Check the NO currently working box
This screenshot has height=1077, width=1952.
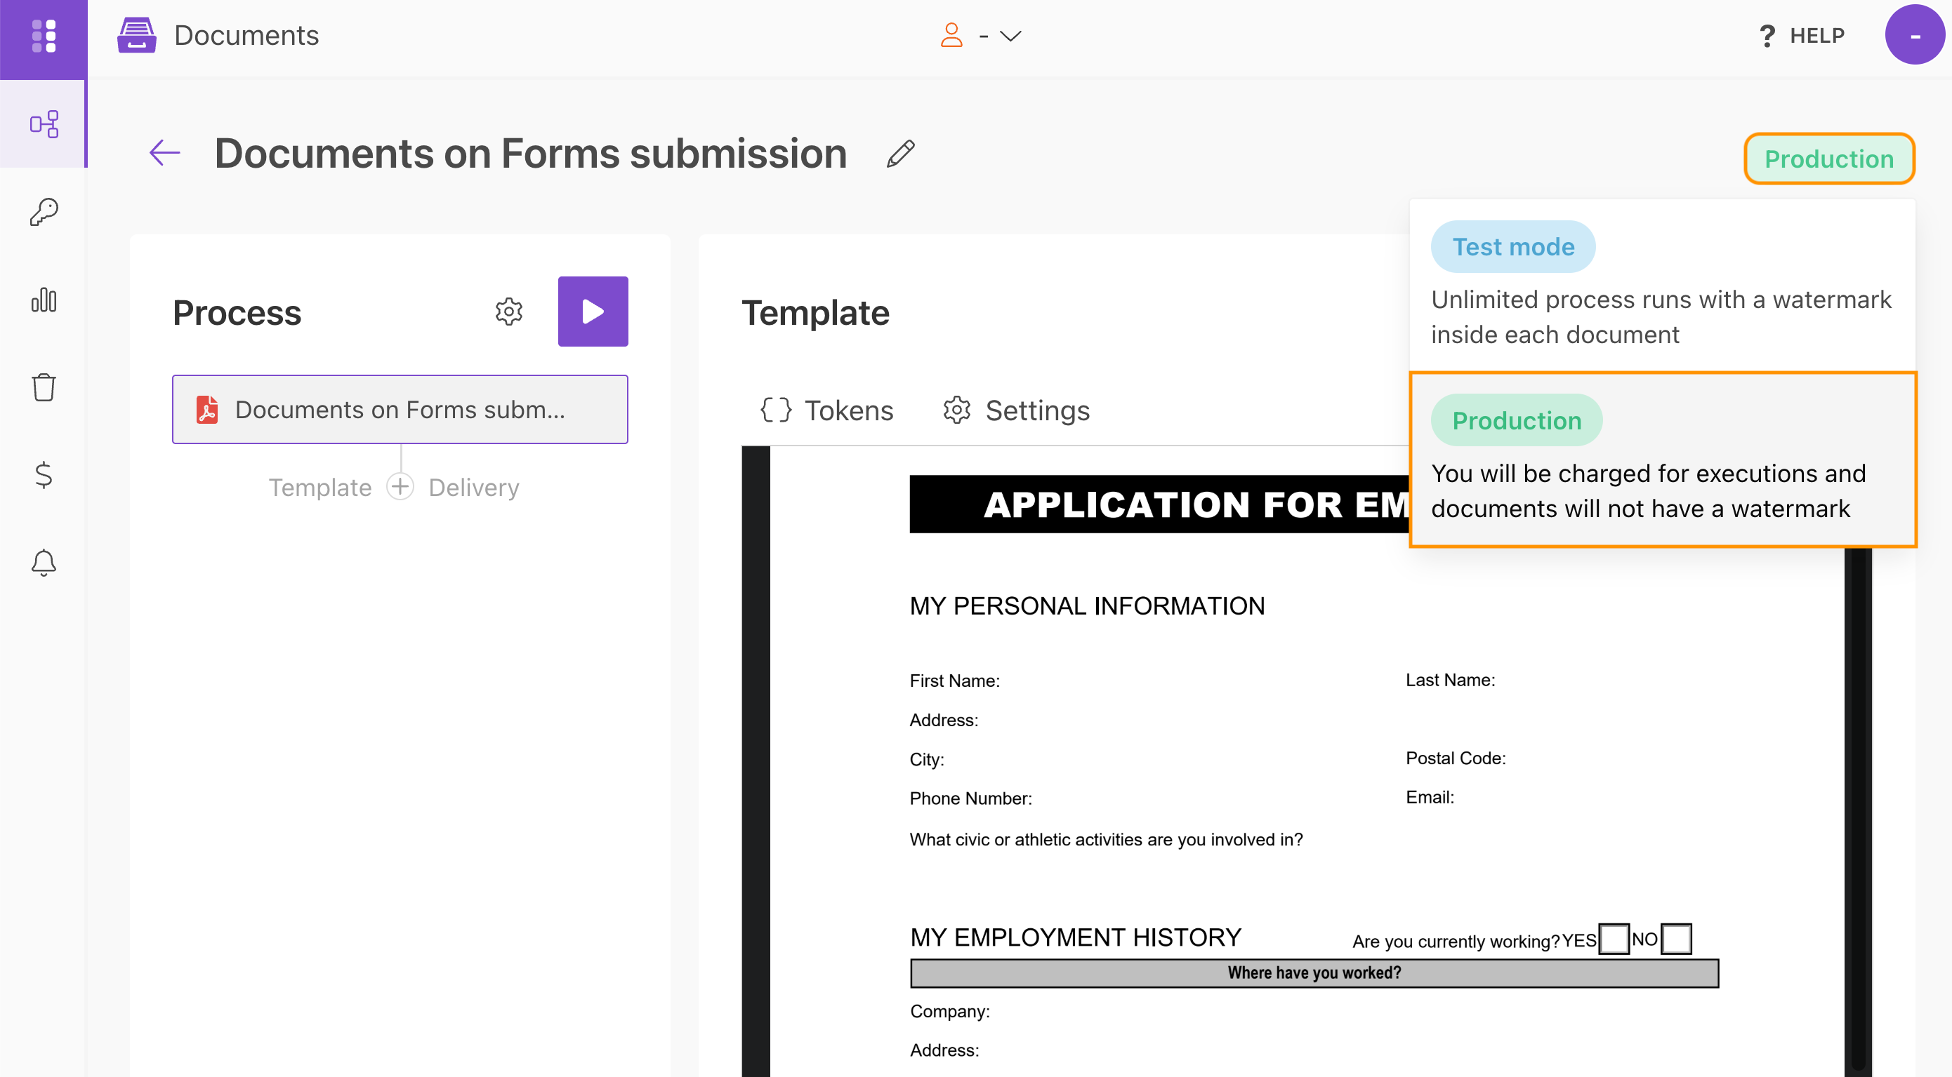1675,939
